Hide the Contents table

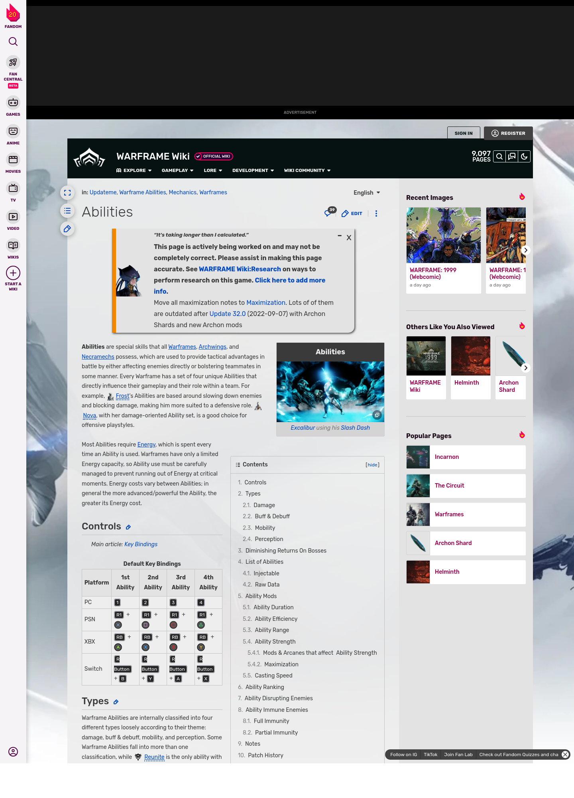pyautogui.click(x=373, y=465)
